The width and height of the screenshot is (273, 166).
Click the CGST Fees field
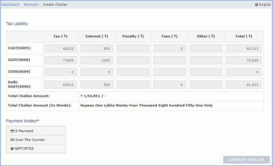click(x=170, y=48)
